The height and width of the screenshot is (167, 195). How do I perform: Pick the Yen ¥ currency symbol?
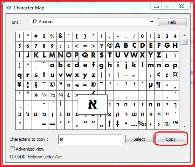19,86
